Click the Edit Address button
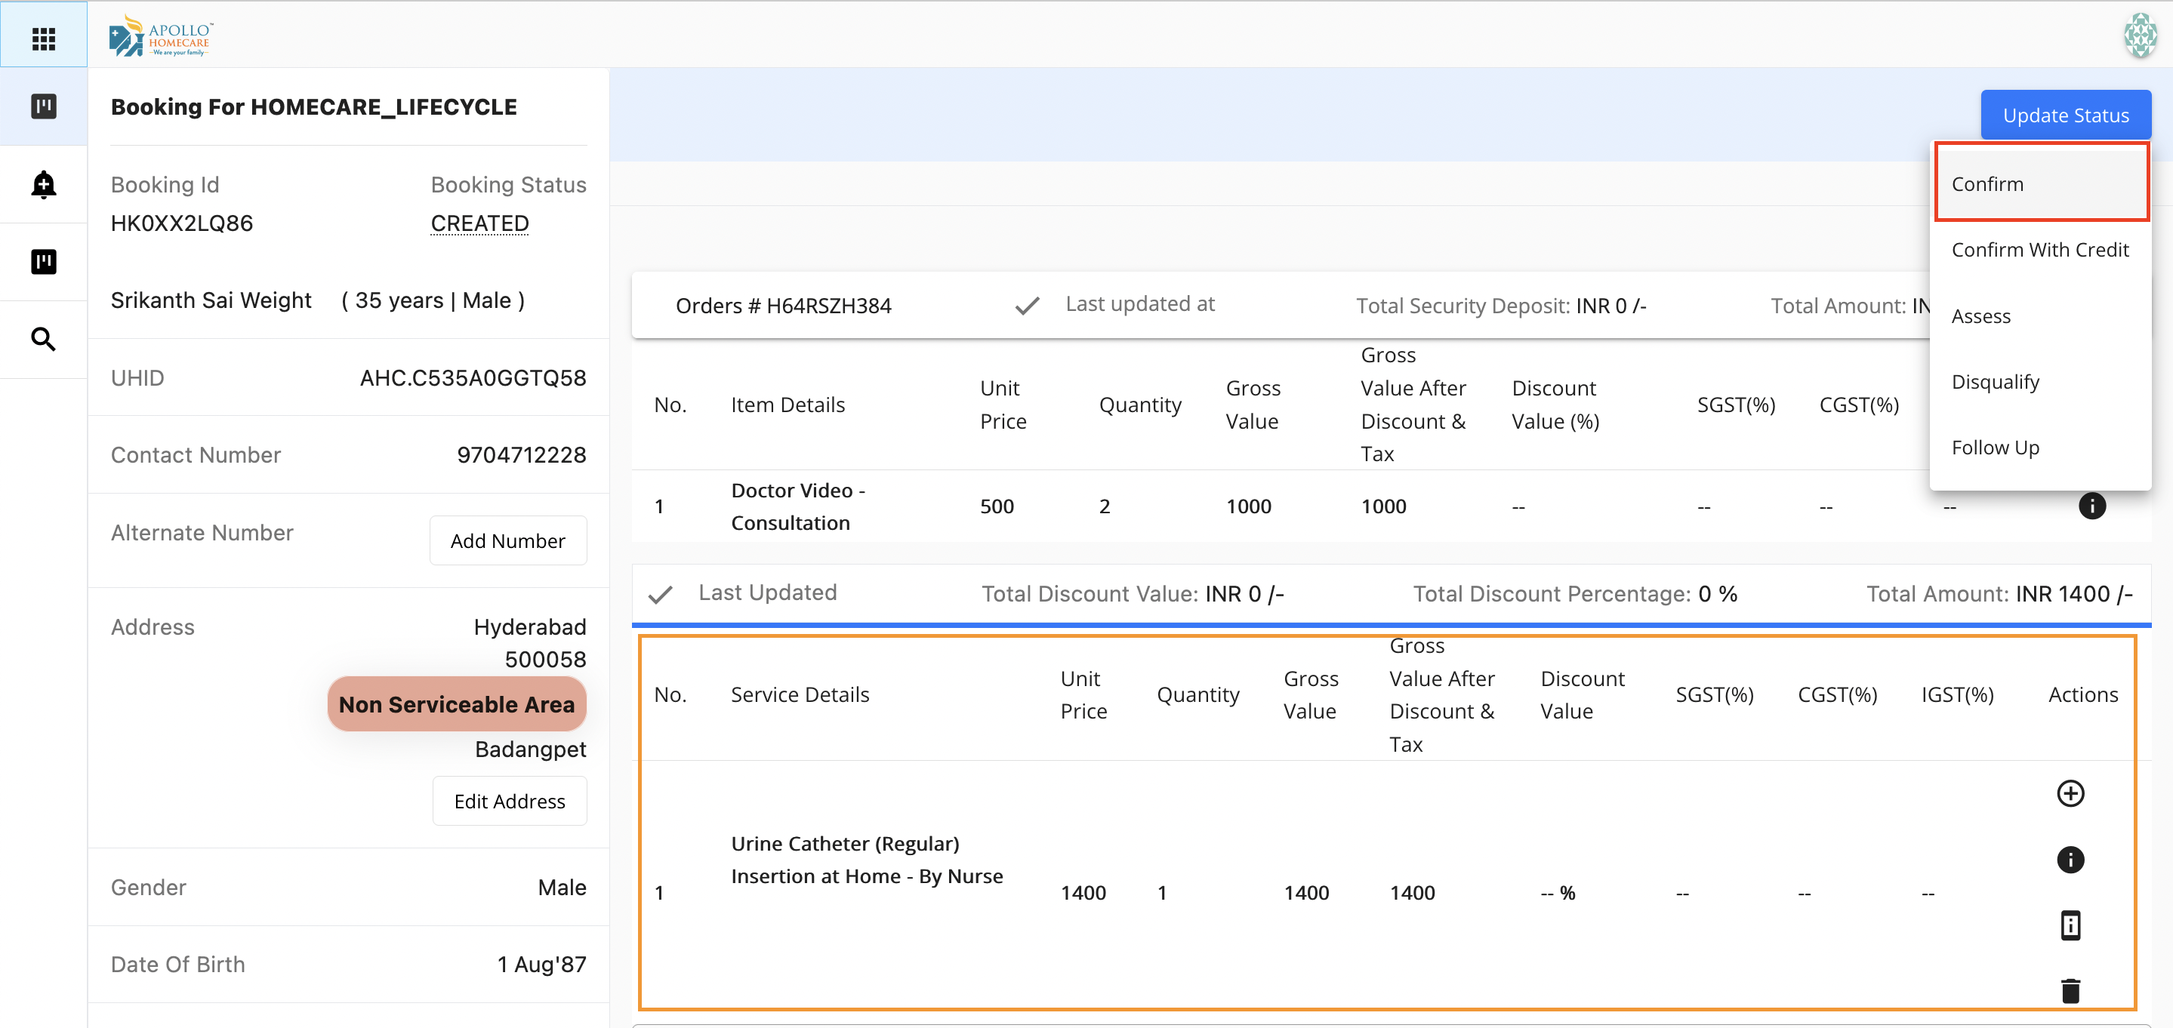The image size is (2173, 1028). 509,800
